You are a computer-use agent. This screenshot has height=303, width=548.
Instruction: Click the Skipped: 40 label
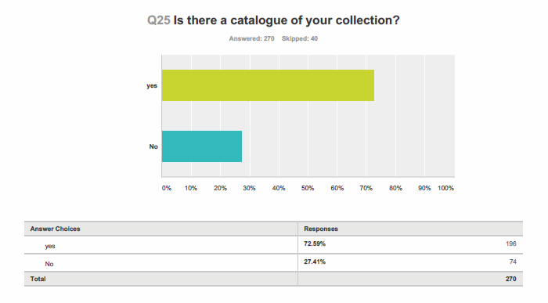tap(300, 39)
